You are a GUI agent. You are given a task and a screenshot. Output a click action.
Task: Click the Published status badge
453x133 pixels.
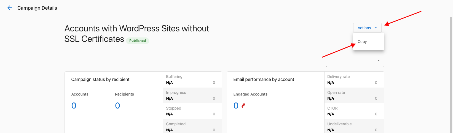click(138, 40)
